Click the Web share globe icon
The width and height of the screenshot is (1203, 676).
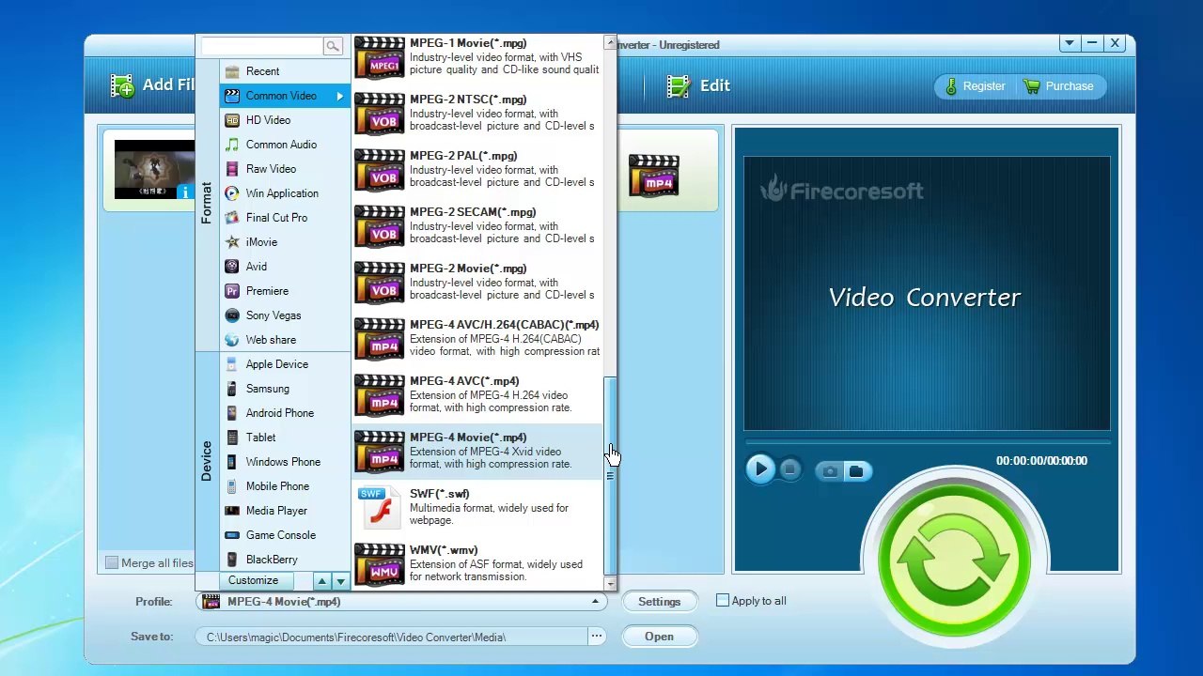tap(232, 340)
